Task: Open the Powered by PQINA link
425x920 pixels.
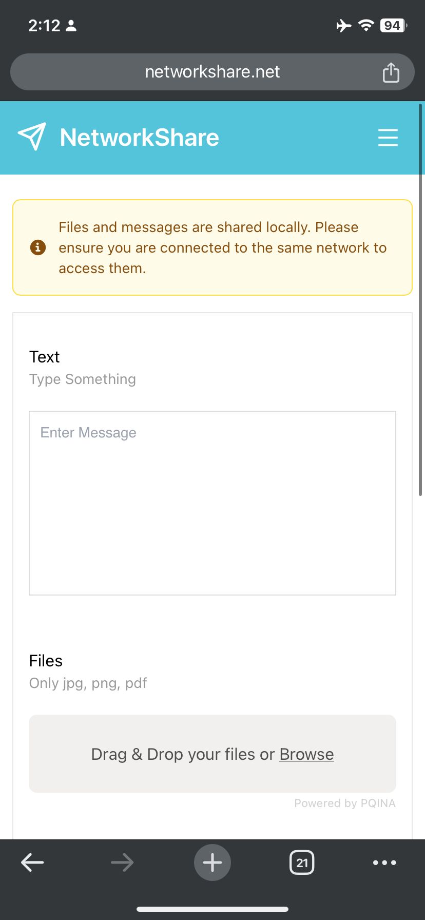Action: [x=345, y=803]
